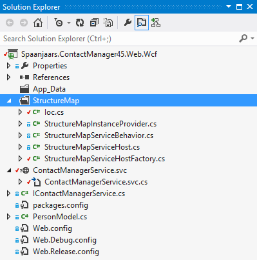This screenshot has height=260, width=257.
Task: Select the App_Data folder
Action: pos(49,89)
